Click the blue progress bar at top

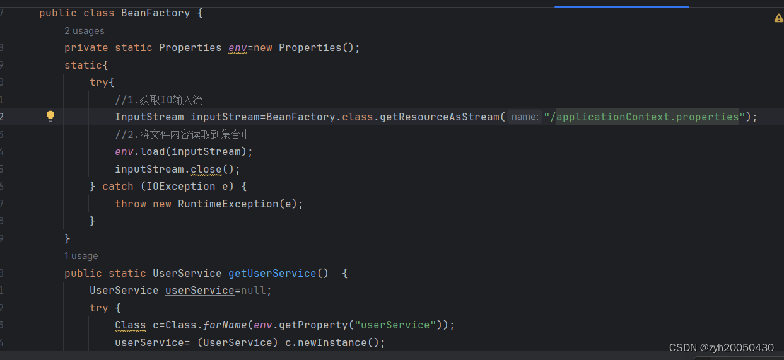pyautogui.click(x=622, y=6)
